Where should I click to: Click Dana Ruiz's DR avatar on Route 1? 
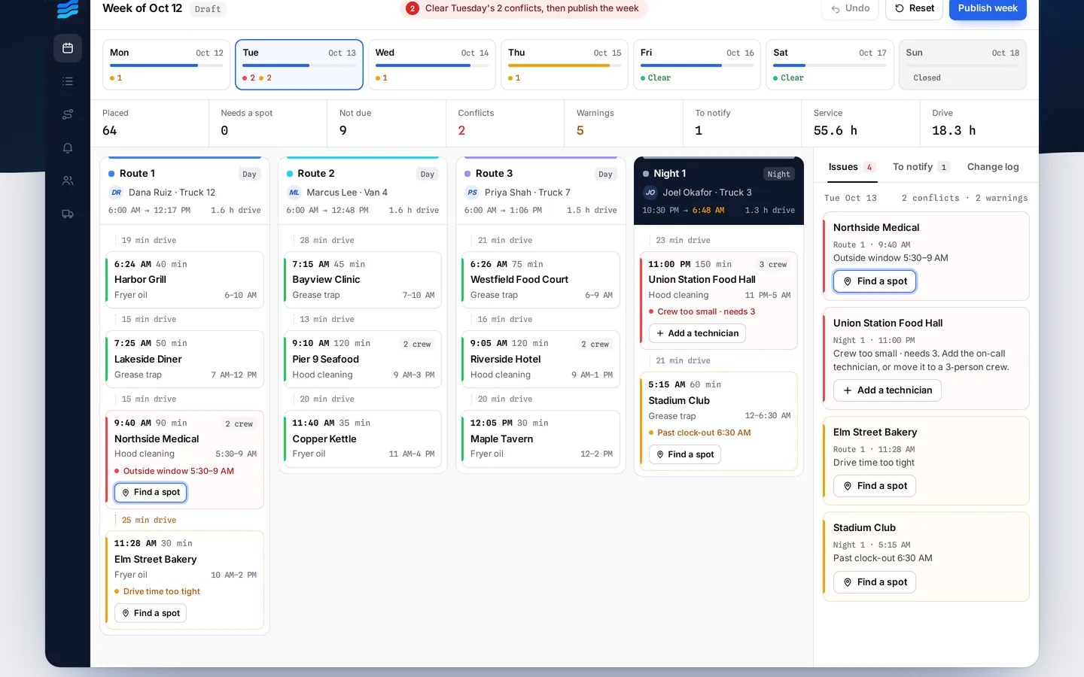pyautogui.click(x=116, y=193)
